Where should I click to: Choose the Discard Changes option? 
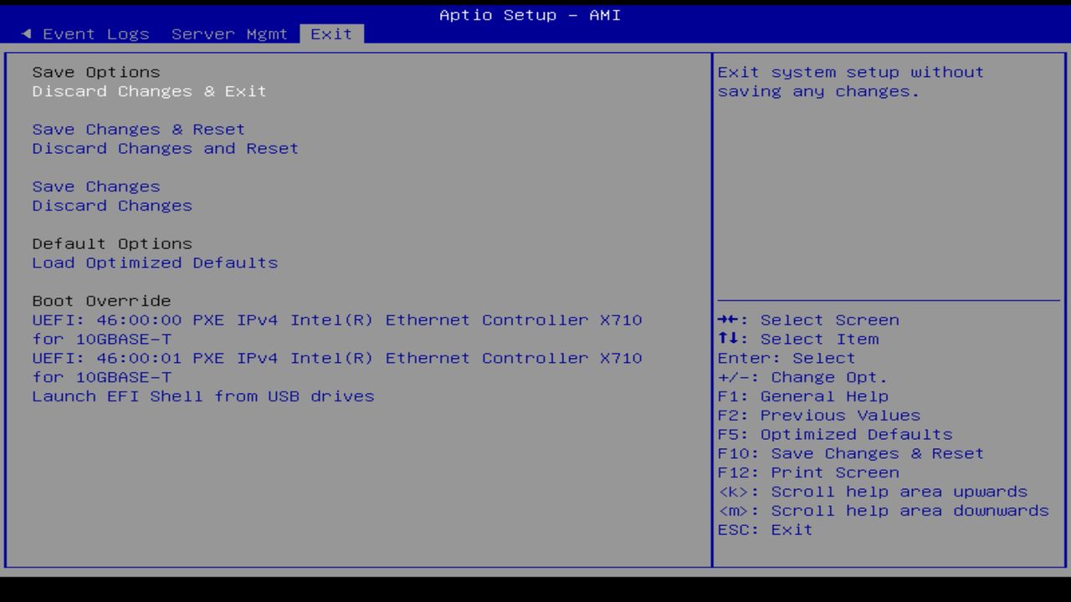pos(111,205)
